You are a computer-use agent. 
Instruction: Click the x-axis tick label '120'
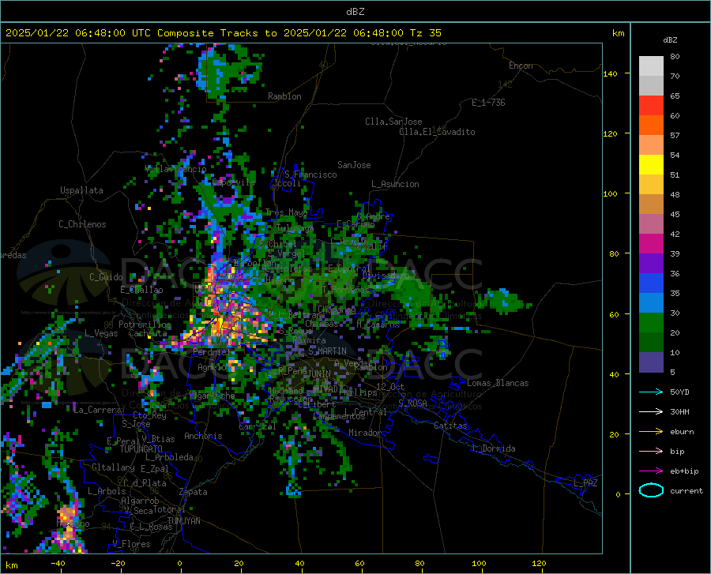tap(539, 564)
